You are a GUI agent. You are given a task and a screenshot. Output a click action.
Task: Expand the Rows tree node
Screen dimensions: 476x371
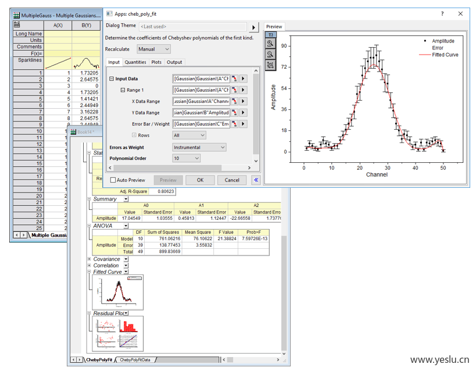point(134,135)
